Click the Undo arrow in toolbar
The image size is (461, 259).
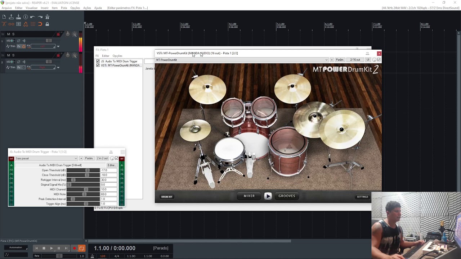coord(33,17)
